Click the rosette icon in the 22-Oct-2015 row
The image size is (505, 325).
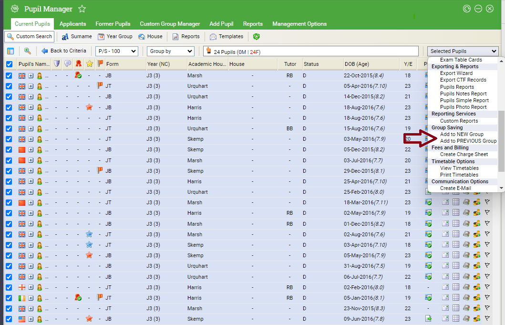[x=78, y=75]
